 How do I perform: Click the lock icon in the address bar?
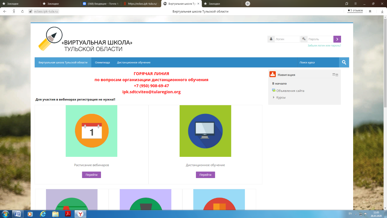30,11
